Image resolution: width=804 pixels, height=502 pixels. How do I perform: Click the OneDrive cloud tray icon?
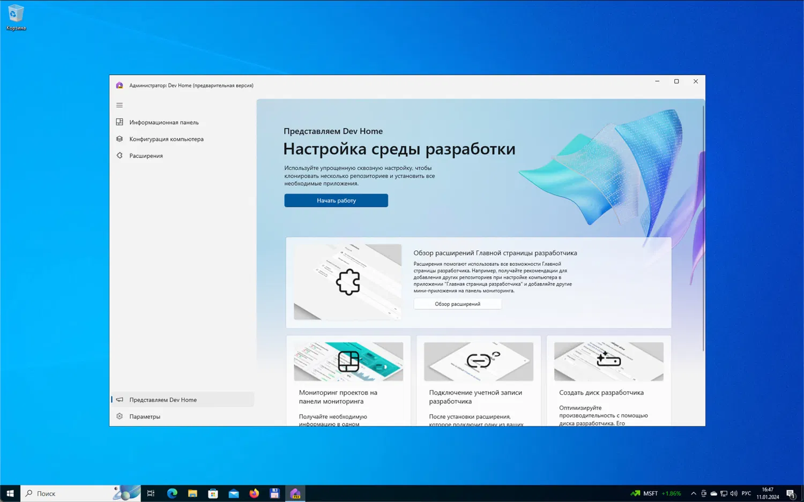713,493
